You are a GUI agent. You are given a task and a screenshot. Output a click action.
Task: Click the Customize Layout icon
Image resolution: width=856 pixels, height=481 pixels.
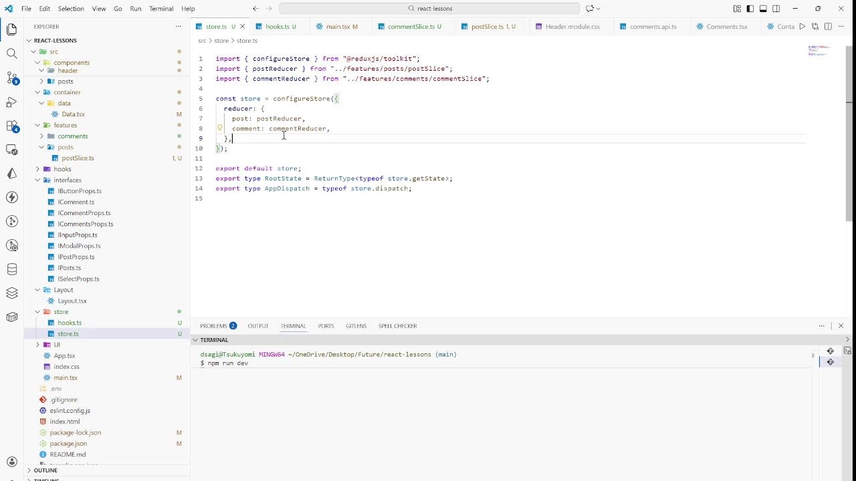click(x=737, y=9)
